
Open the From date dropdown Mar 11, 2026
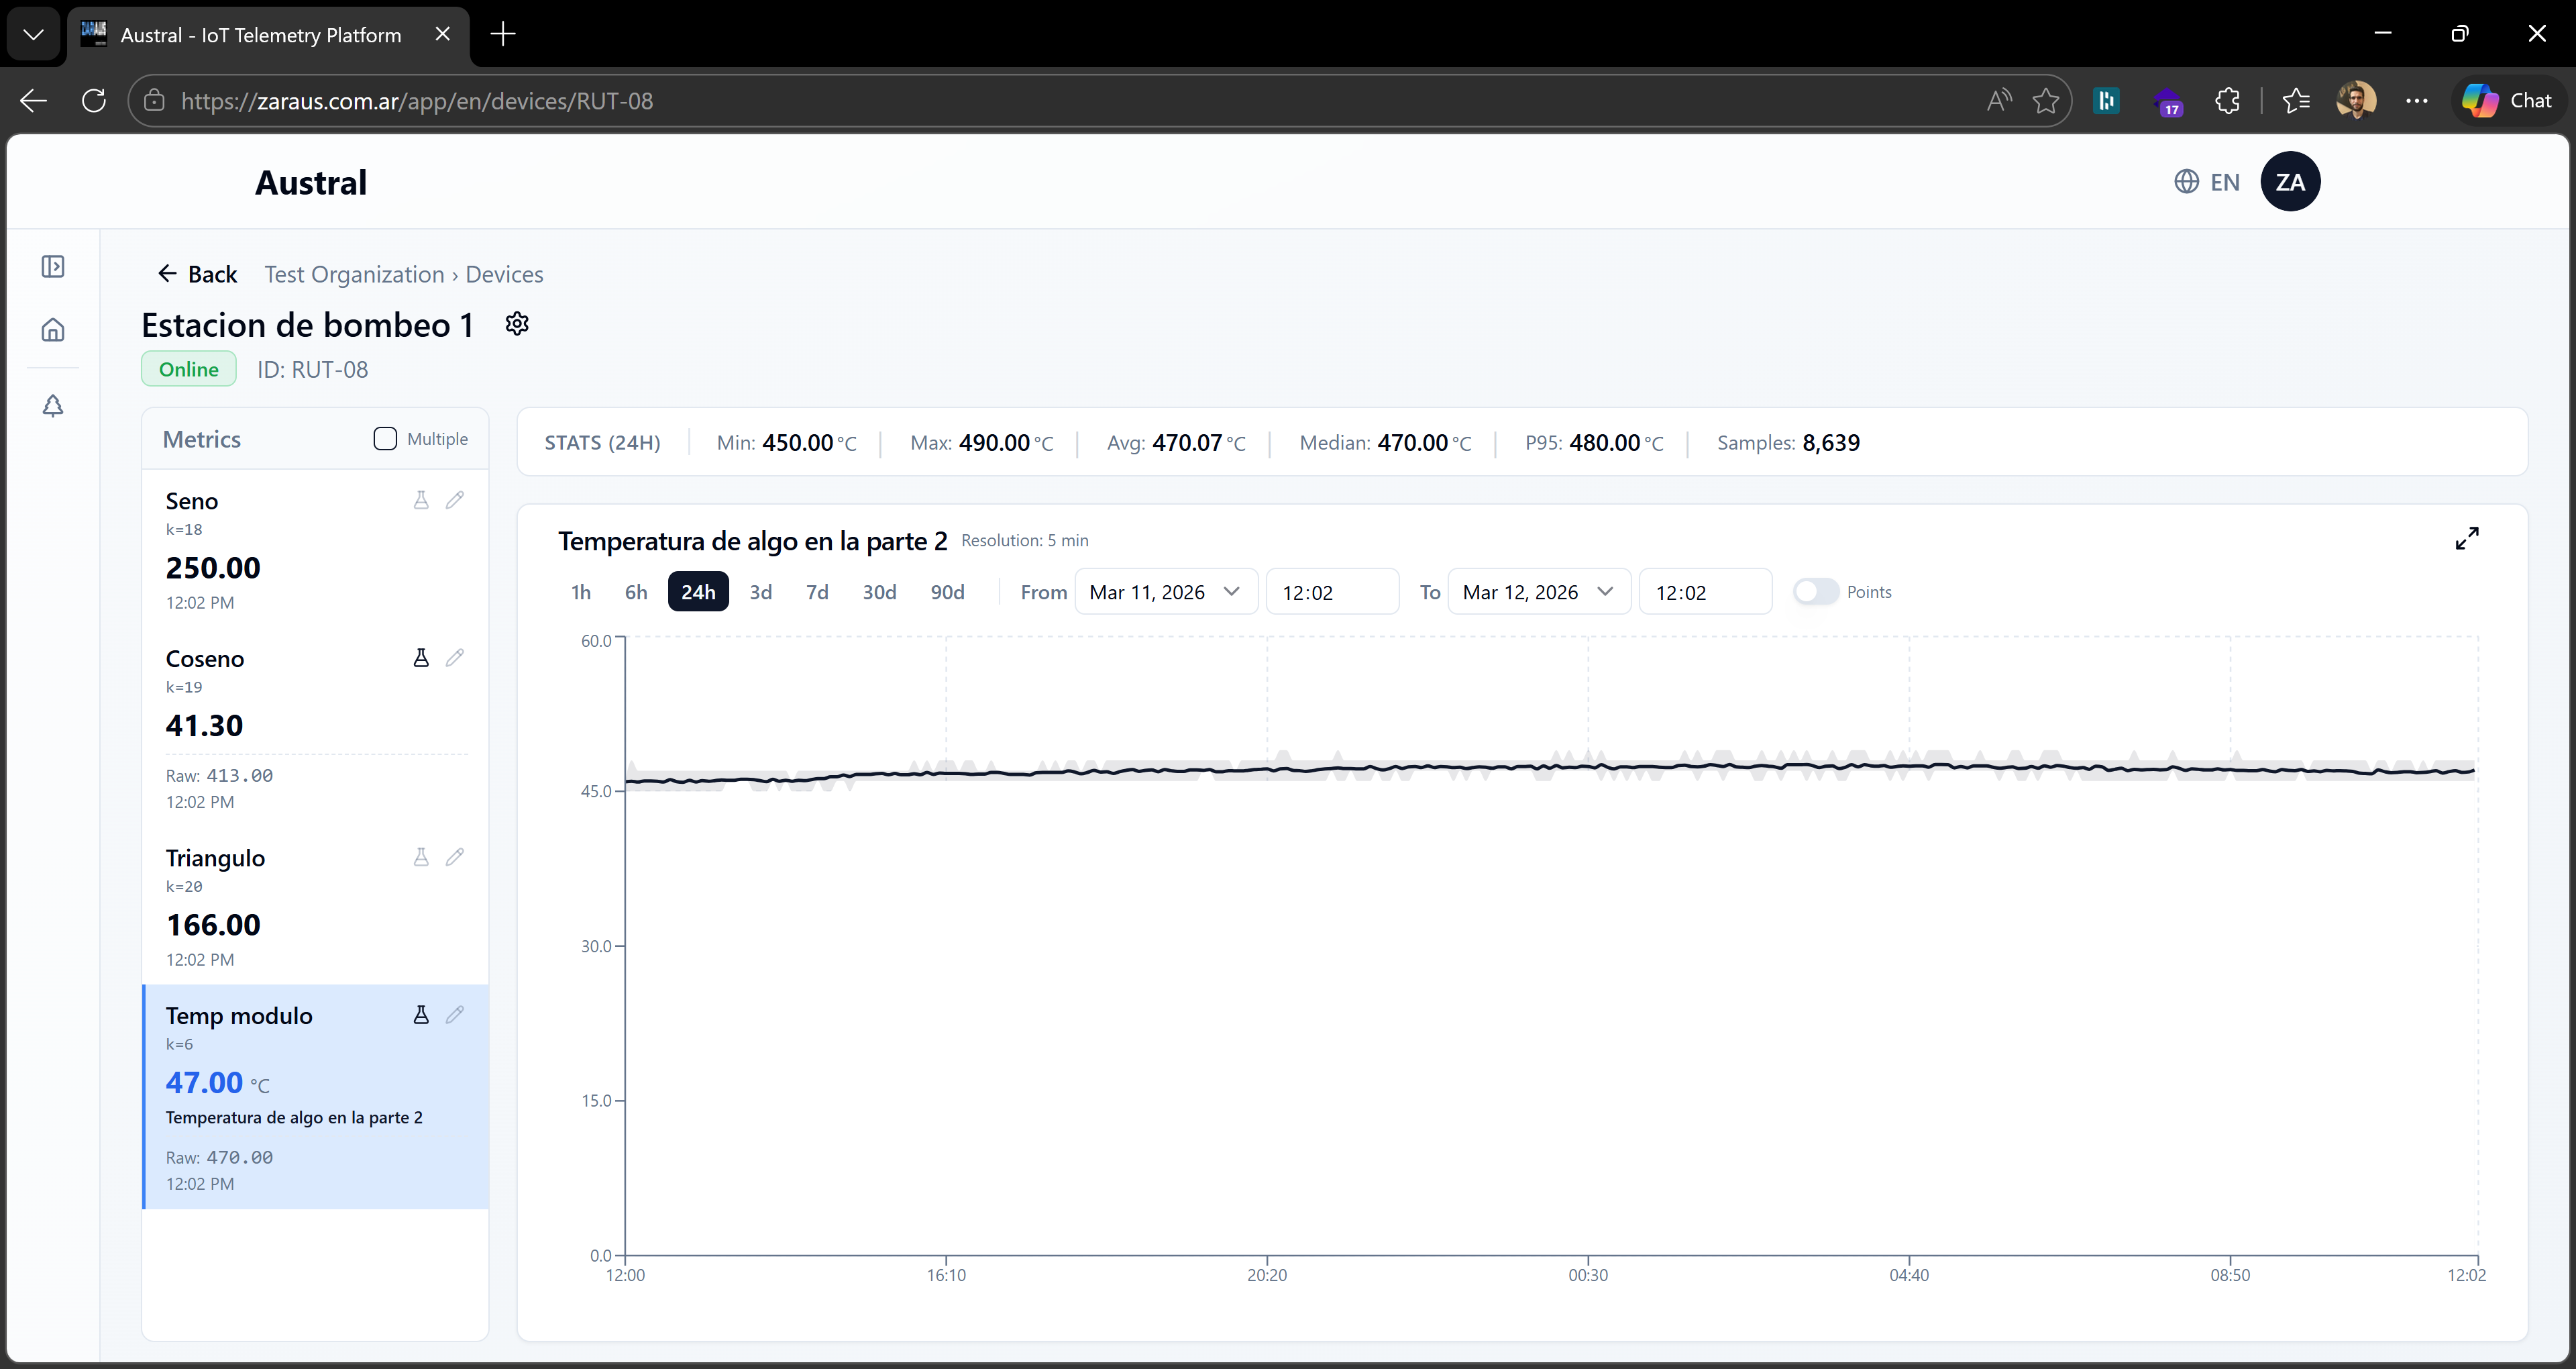[1165, 591]
